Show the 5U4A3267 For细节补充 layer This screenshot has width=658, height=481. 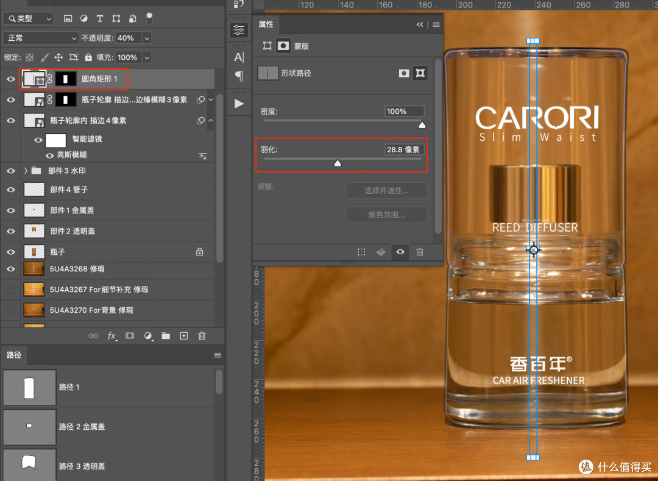point(10,290)
